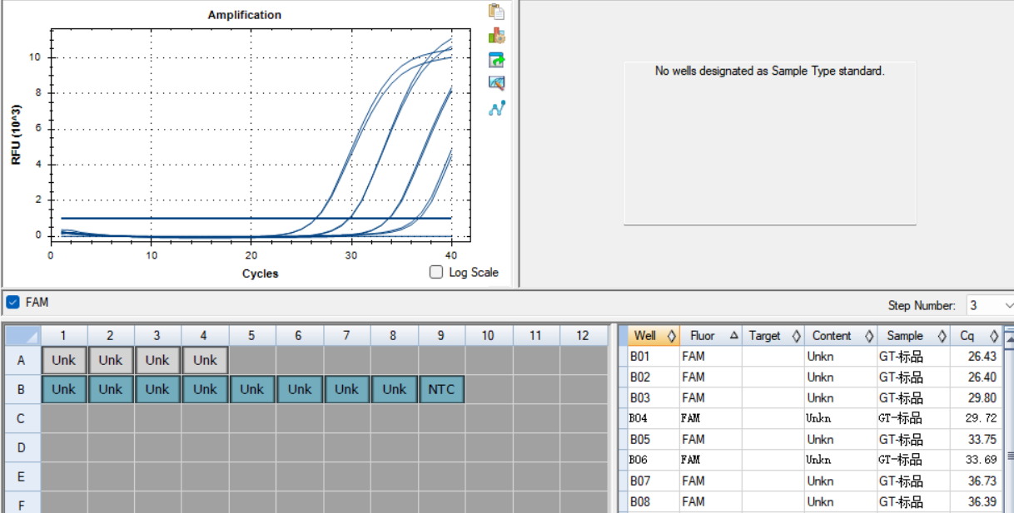
Task: Click Cq value 33.69
Action: 981,460
